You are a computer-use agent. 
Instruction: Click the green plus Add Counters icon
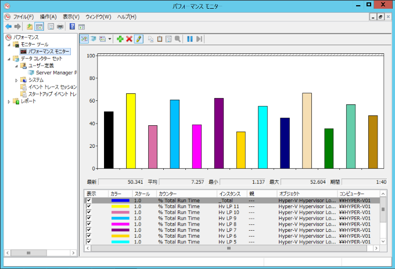(x=120, y=39)
